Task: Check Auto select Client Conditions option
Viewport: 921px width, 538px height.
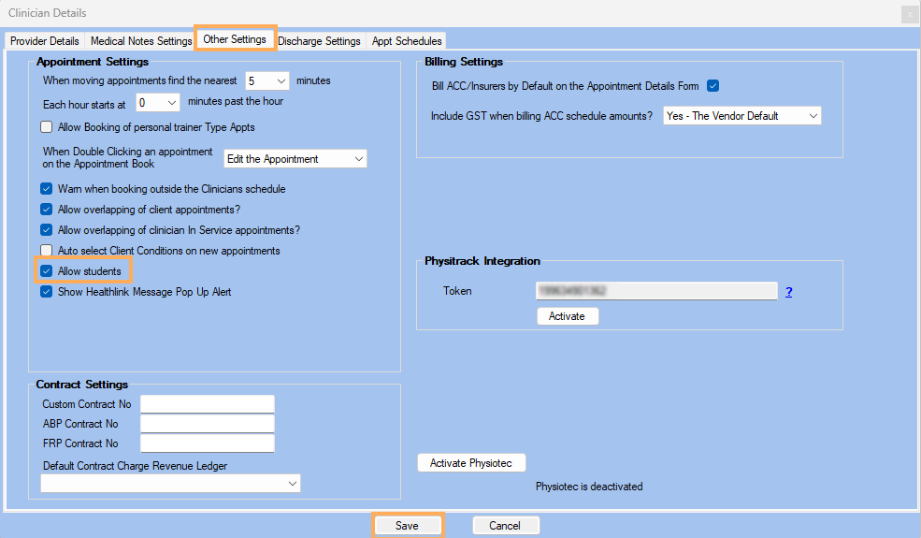Action: coord(47,251)
